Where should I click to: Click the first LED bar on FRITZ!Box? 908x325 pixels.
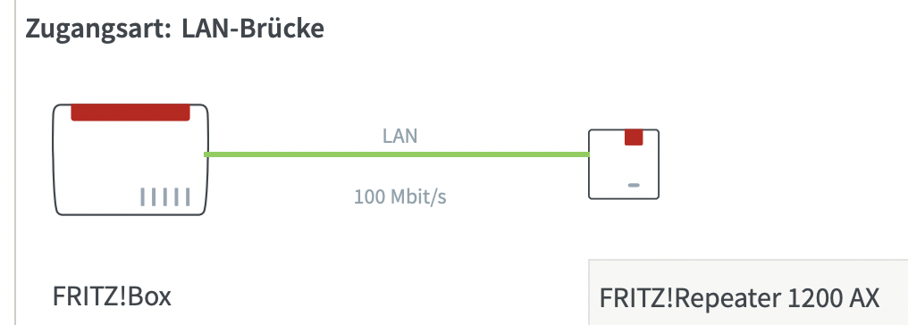pyautogui.click(x=142, y=197)
